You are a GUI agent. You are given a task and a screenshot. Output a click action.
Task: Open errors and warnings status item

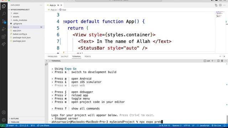[x=24, y=126]
